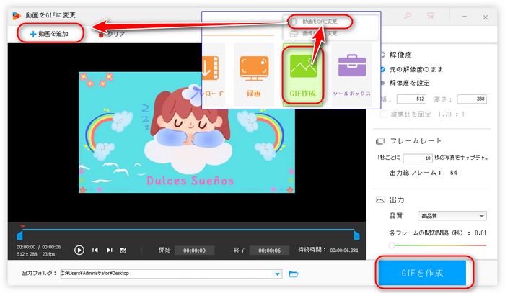Click the frame interval slider handle
The width and height of the screenshot is (505, 293).
[x=392, y=245]
